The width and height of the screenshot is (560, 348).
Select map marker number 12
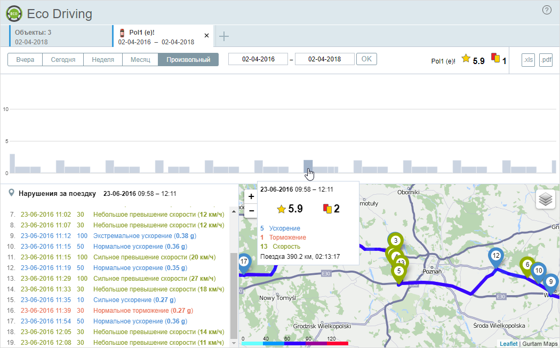(x=496, y=256)
